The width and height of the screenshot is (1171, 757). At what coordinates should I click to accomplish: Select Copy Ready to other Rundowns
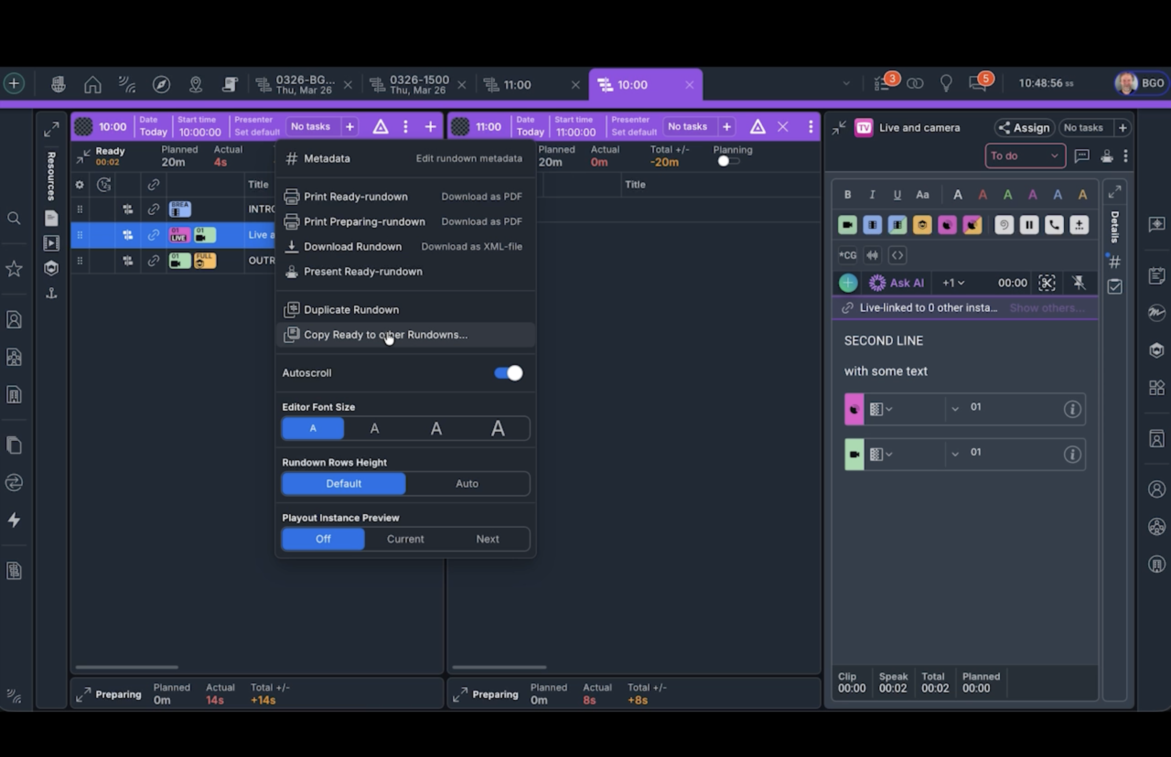pyautogui.click(x=385, y=335)
